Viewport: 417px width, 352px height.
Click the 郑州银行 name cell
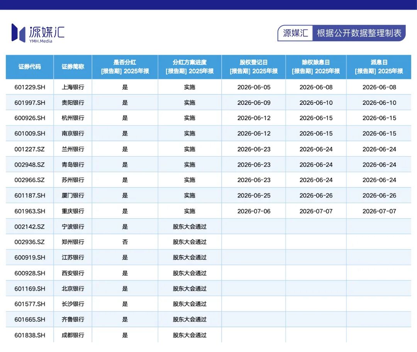73,242
